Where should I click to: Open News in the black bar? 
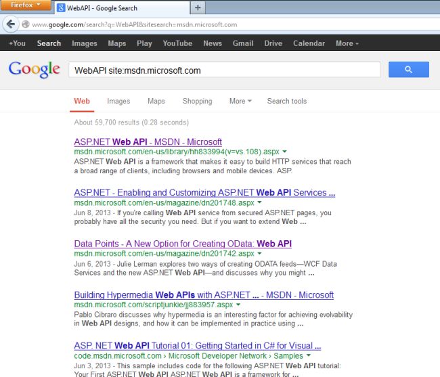(x=213, y=43)
